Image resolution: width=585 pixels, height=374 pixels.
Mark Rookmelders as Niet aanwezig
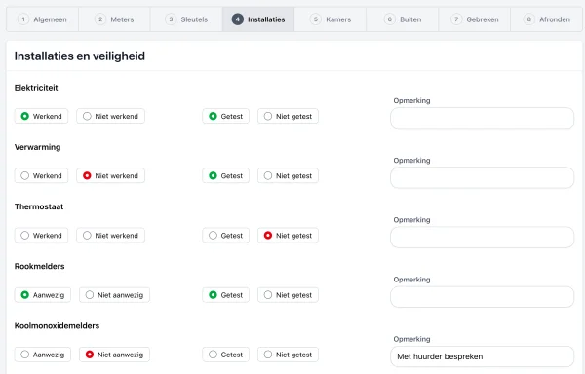tap(114, 295)
